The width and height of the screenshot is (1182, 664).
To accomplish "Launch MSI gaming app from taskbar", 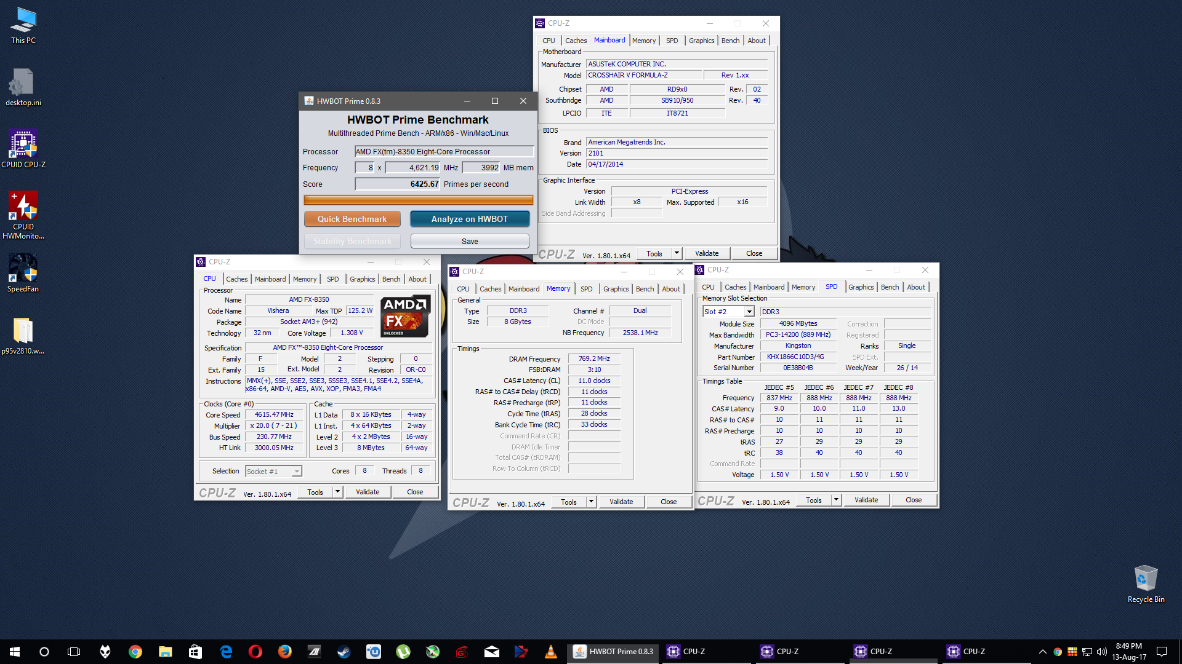I will coord(462,652).
